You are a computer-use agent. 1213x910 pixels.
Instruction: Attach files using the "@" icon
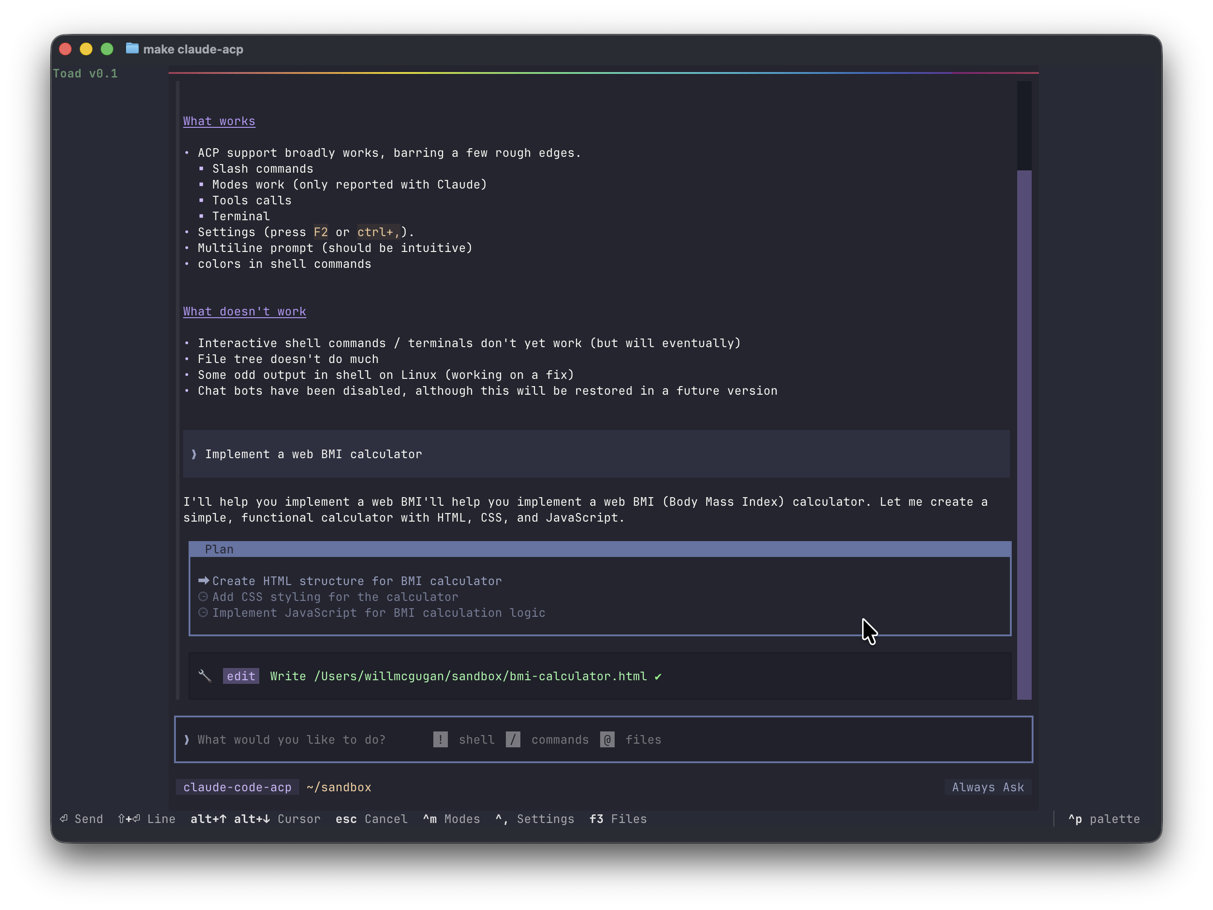pos(607,740)
